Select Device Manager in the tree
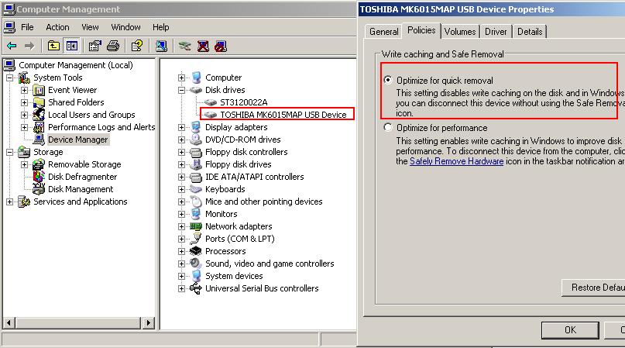This screenshot has height=348, width=625. pos(77,140)
